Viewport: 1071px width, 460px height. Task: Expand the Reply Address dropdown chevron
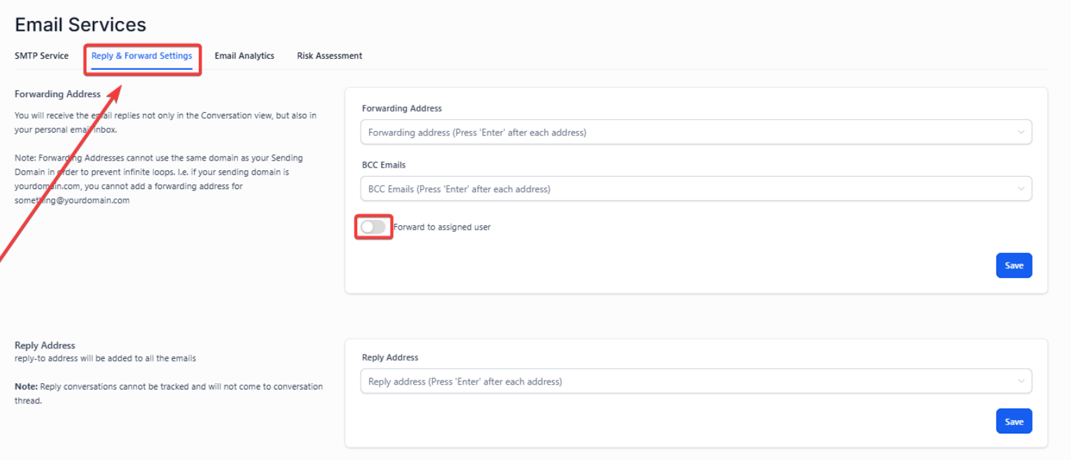point(1021,382)
